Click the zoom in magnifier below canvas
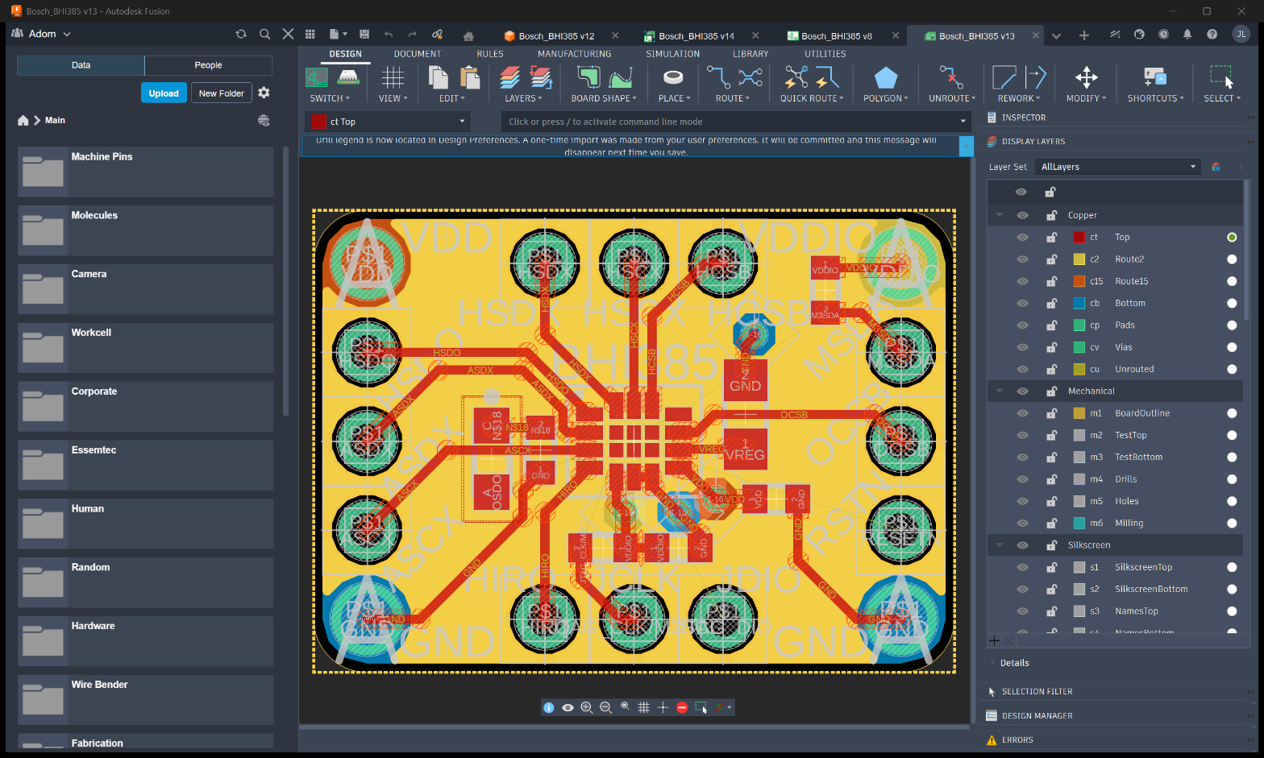This screenshot has width=1264, height=758. tap(587, 707)
